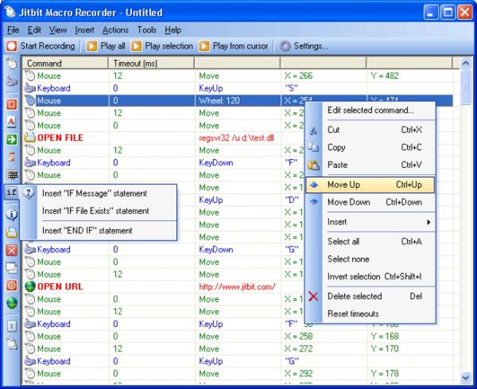Click the Start Recording icon
This screenshot has width=477, height=389.
[12, 46]
